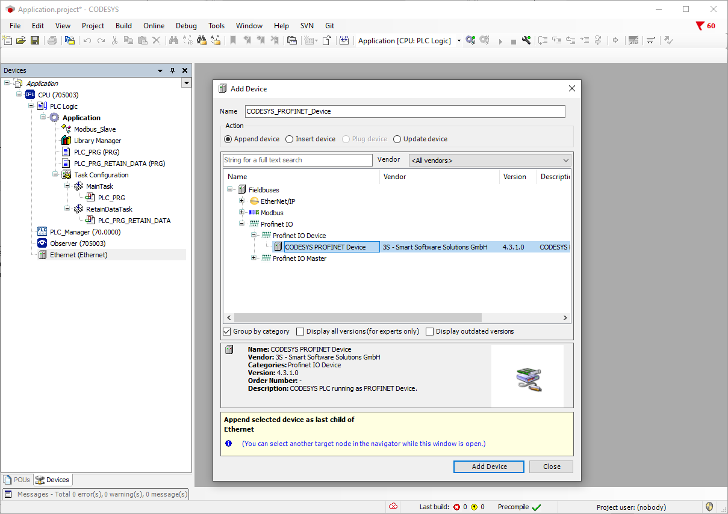Click the Login gear icon in toolbar
The width and height of the screenshot is (728, 514).
(x=470, y=41)
